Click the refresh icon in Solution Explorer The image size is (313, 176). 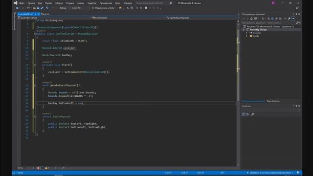272,19
